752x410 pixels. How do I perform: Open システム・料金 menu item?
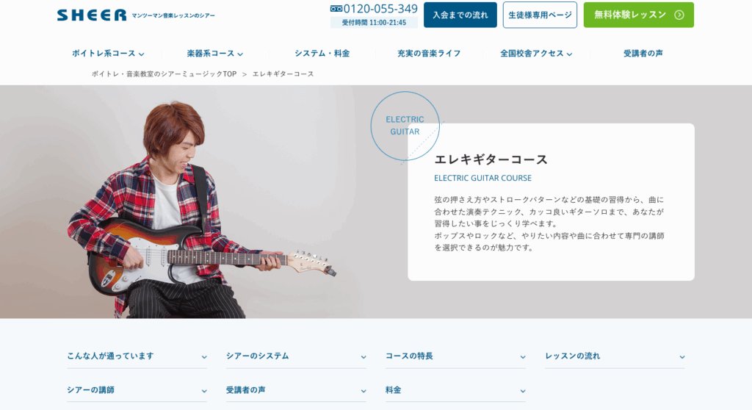322,54
